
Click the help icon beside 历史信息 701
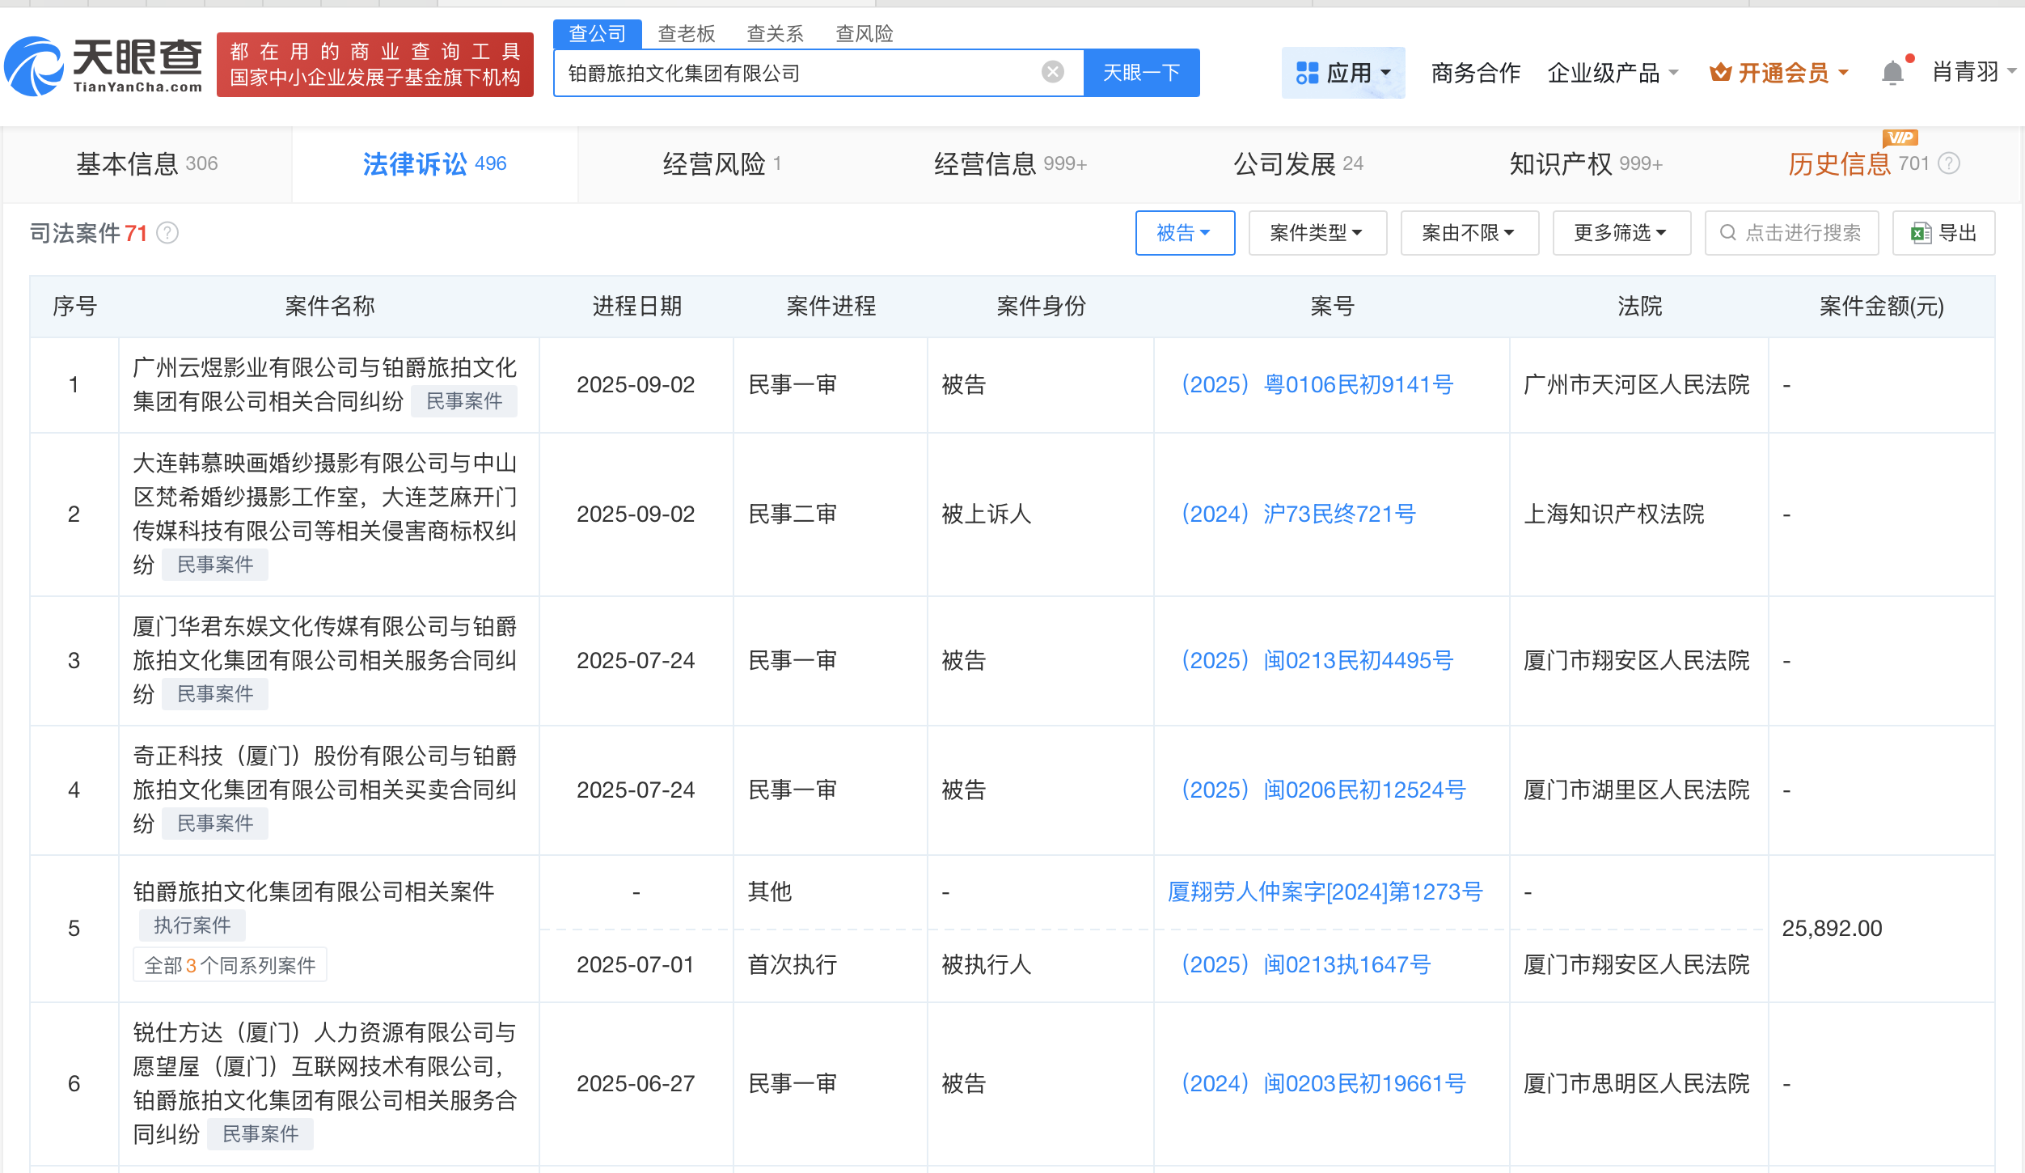tap(1950, 163)
